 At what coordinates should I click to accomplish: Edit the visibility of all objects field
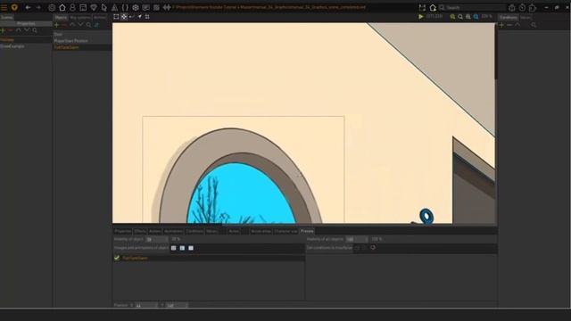coord(357,239)
